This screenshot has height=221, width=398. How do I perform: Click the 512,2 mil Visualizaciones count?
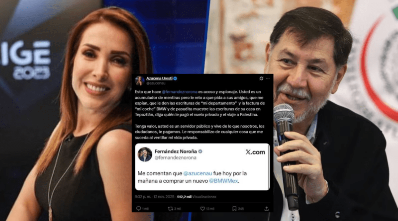click(x=197, y=197)
